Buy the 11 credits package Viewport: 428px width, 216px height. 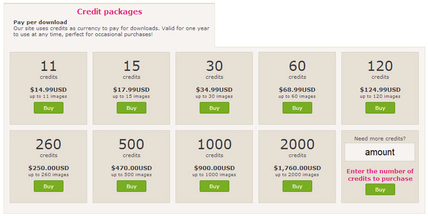coord(49,108)
